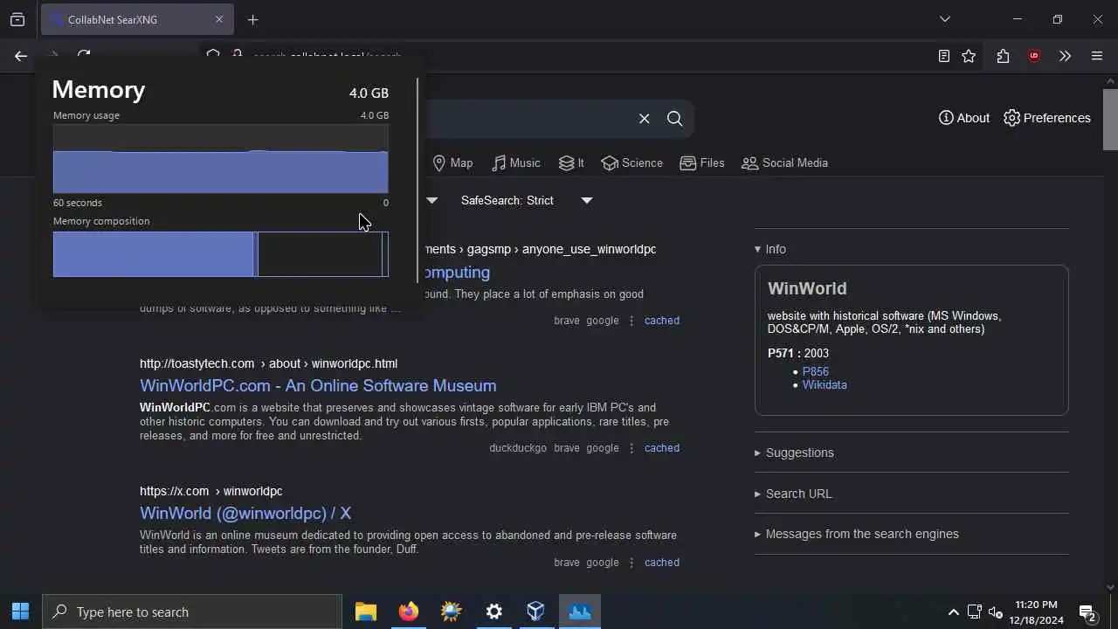Switch to the Files category
Viewport: 1118px width, 629px height.
(702, 162)
